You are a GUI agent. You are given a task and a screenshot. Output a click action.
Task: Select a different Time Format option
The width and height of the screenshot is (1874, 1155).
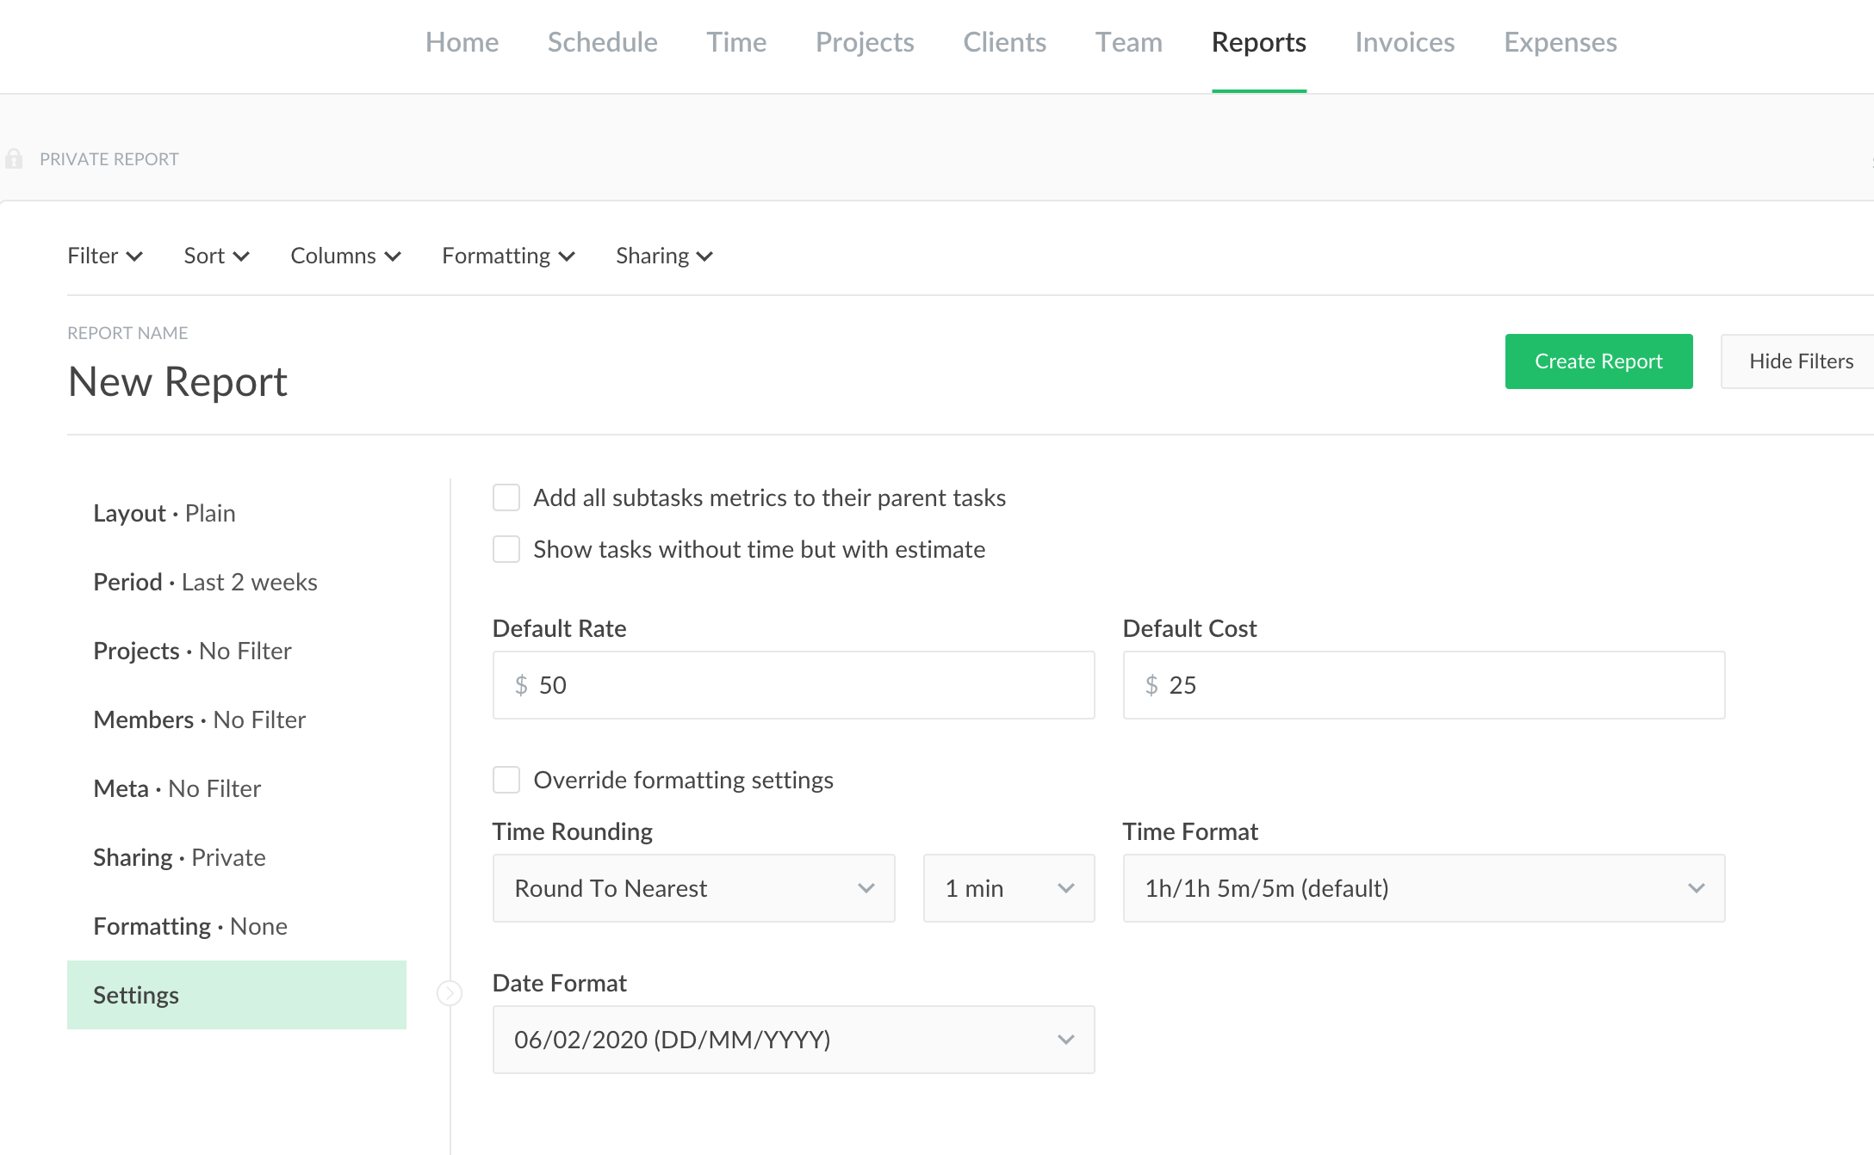(x=1424, y=886)
